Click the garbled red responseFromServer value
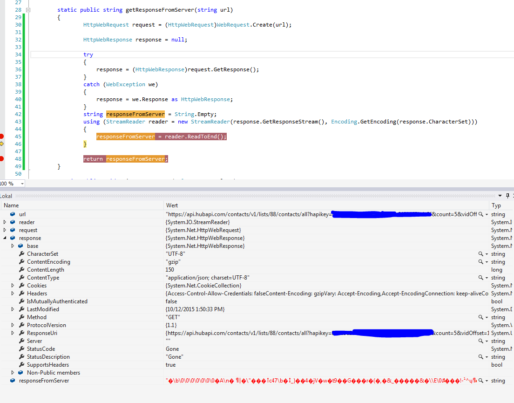 tap(321, 381)
